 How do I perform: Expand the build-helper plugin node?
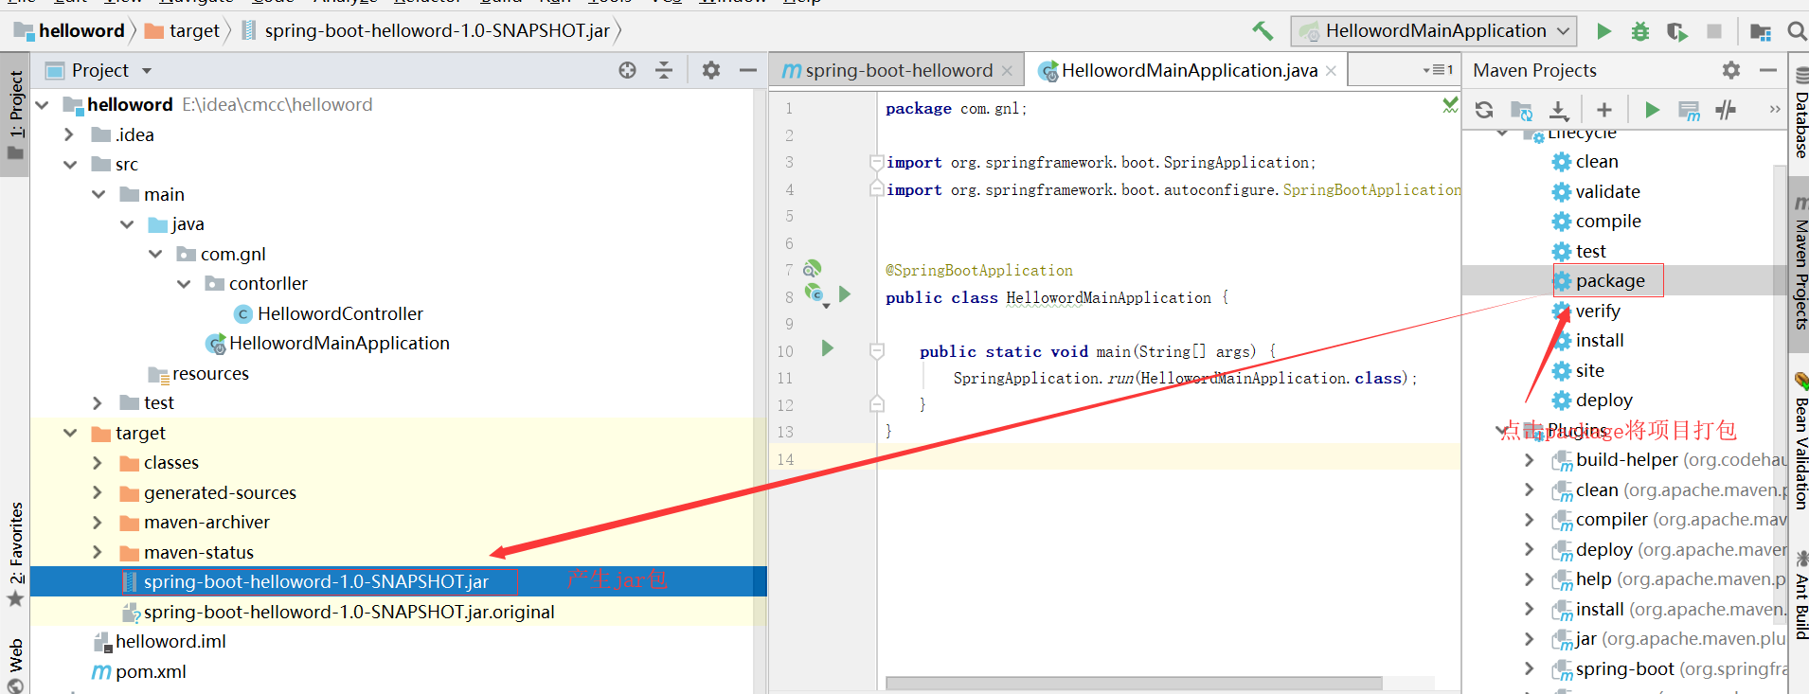(1529, 460)
